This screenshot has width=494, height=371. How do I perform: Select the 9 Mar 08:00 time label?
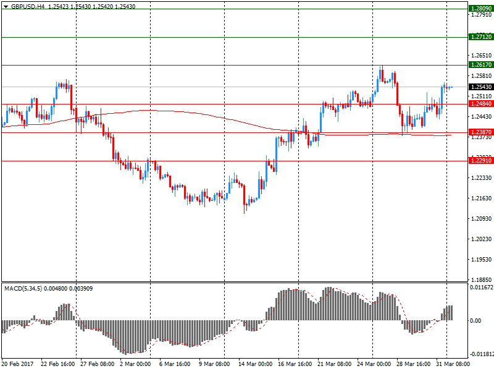tap(214, 364)
